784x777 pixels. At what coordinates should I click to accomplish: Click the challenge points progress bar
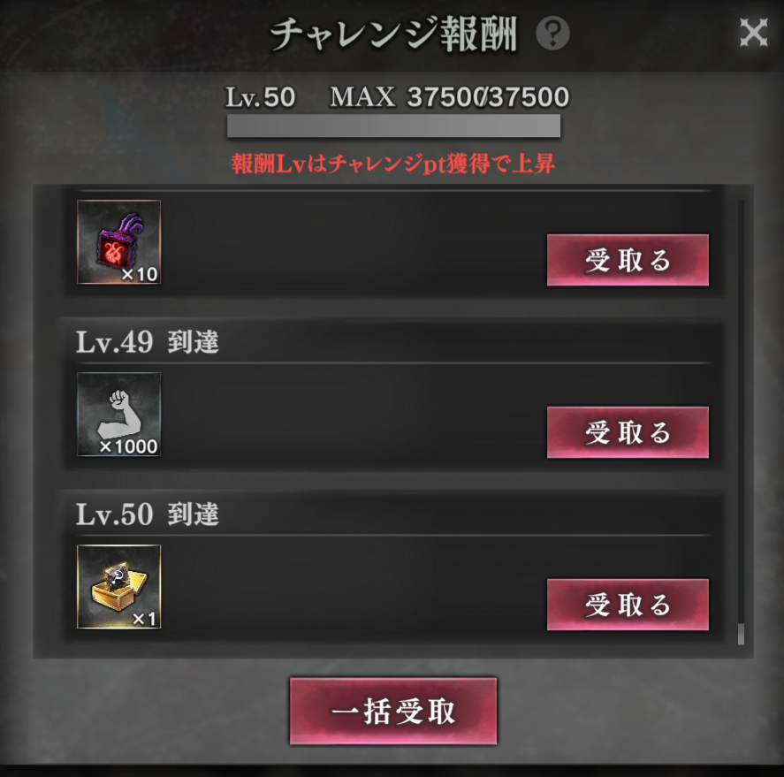(x=393, y=126)
